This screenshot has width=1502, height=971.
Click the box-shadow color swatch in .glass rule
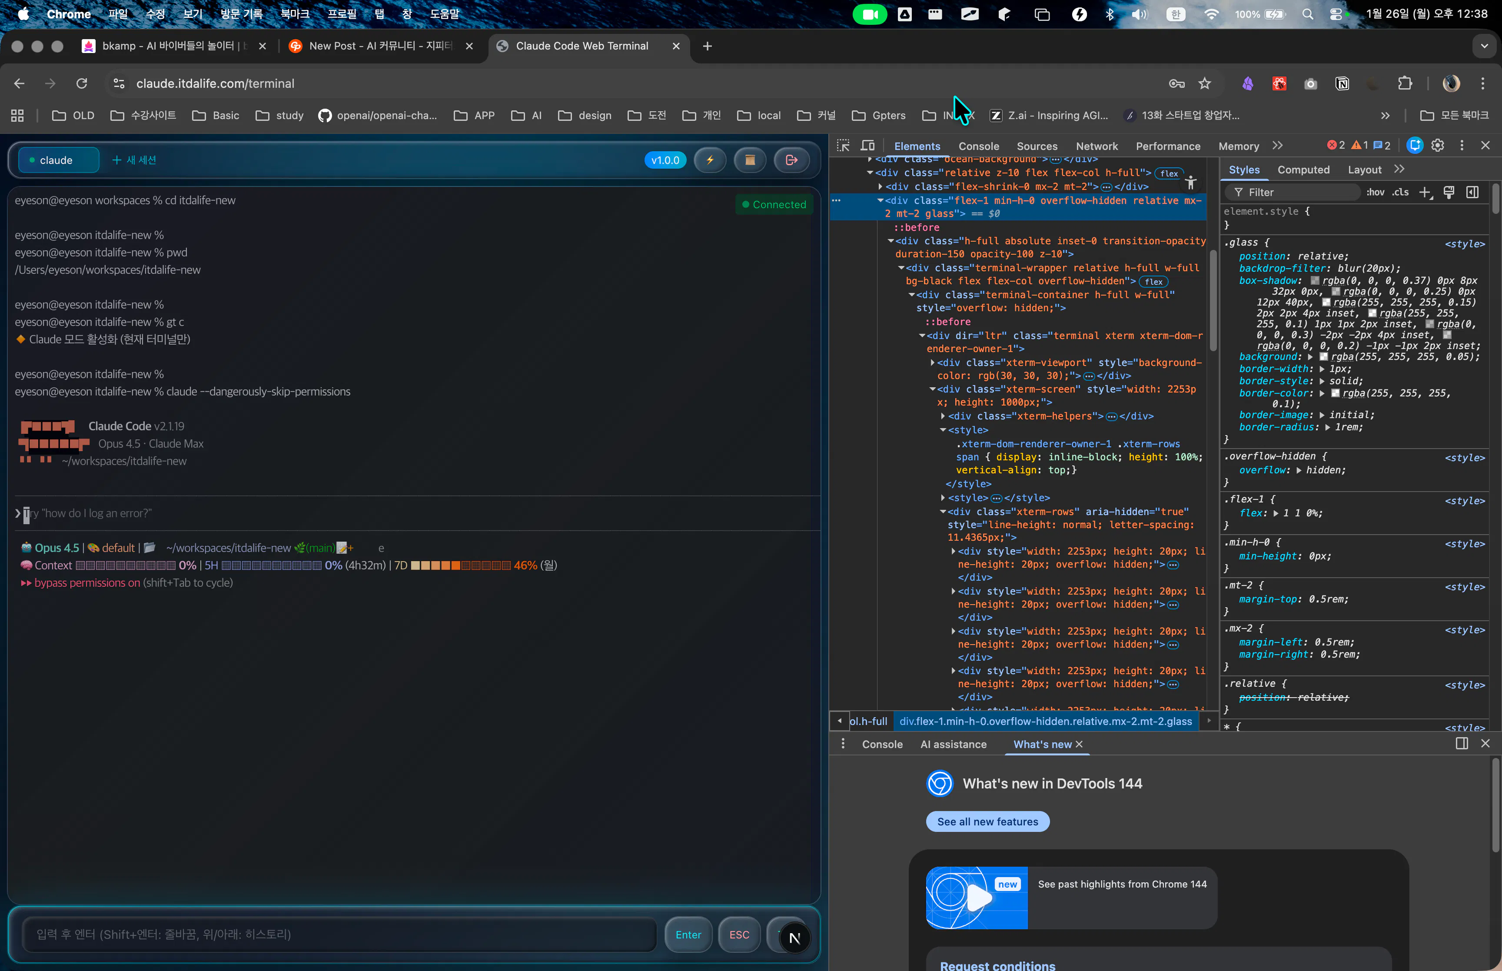tap(1315, 281)
